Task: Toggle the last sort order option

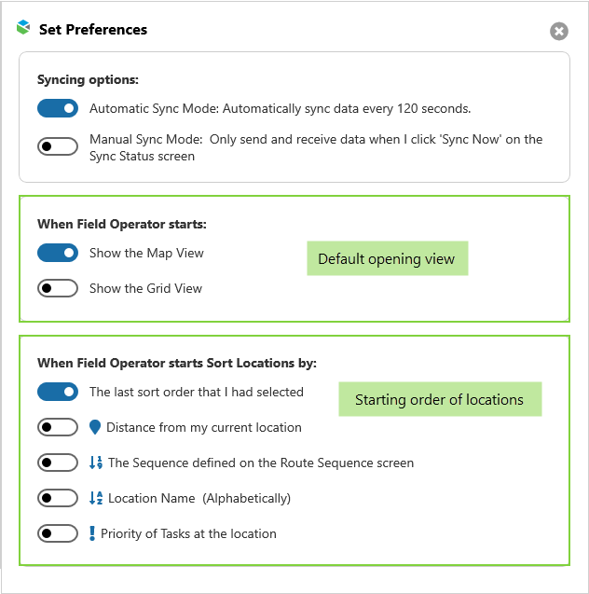Action: (x=58, y=392)
